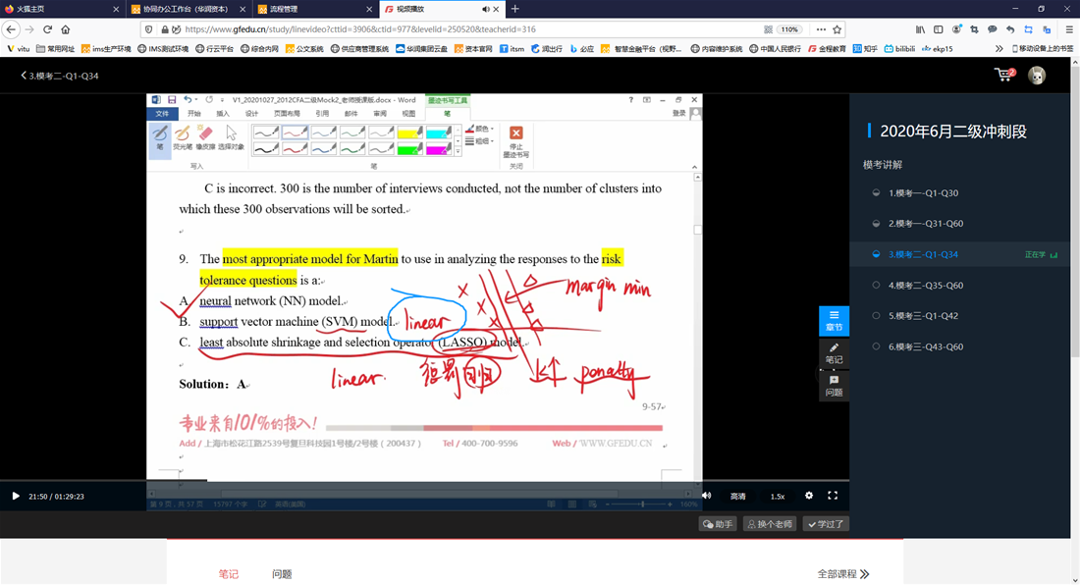Open the Firefox library icon

coord(920,29)
